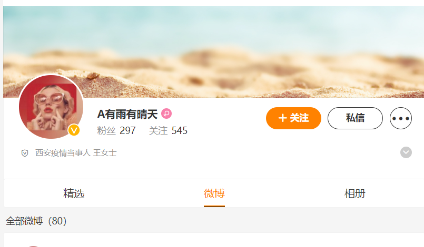Click the username A有雨有晴天

click(x=127, y=114)
